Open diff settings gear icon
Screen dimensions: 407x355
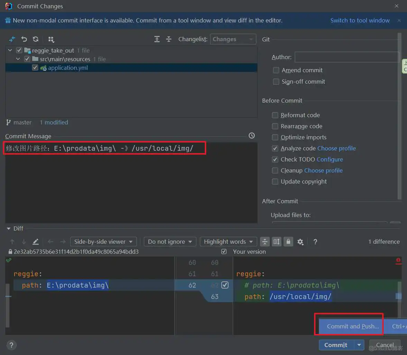click(300, 242)
